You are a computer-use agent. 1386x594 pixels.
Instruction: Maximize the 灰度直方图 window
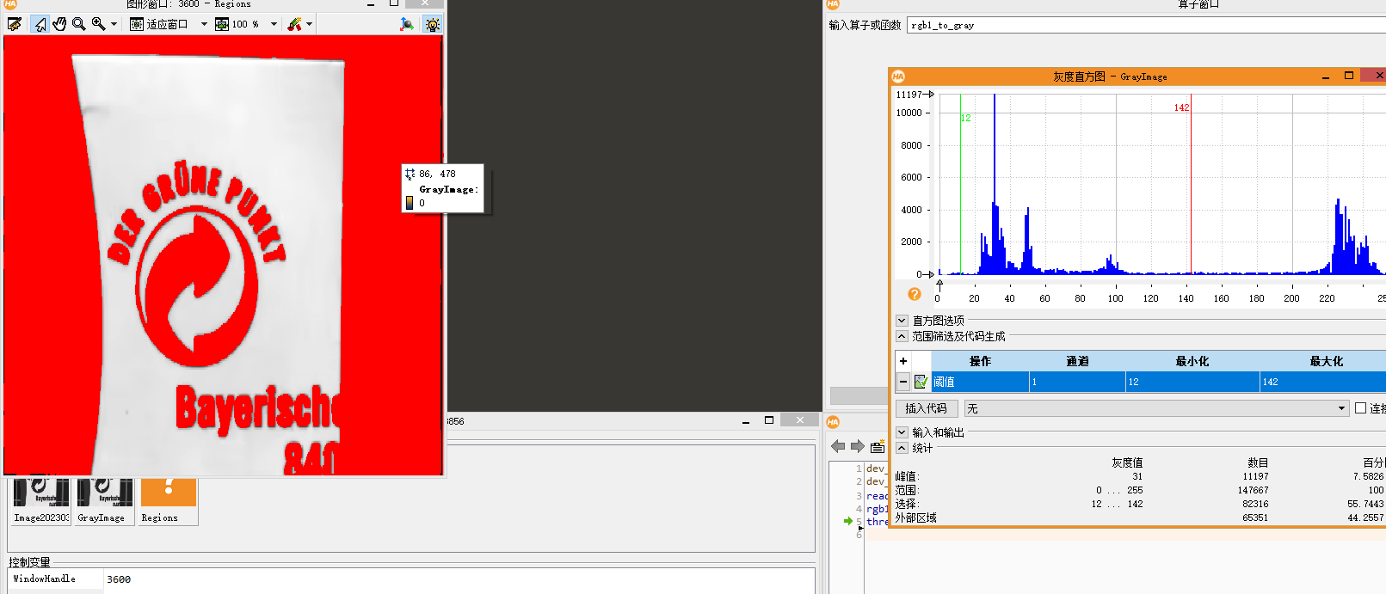1349,76
